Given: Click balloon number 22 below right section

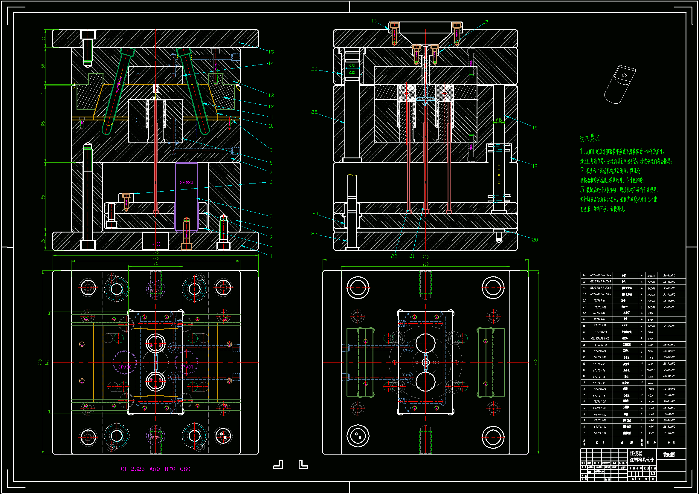Looking at the screenshot, I should [394, 256].
